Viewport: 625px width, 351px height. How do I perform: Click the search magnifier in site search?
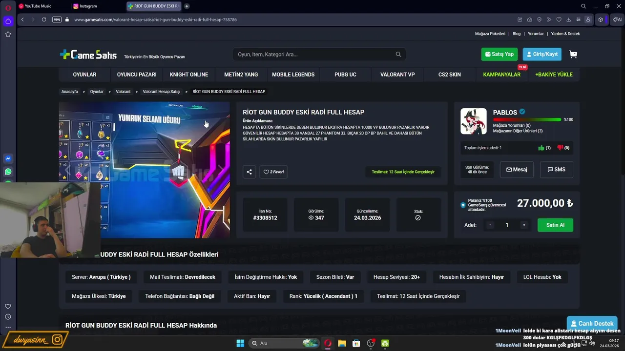(398, 54)
